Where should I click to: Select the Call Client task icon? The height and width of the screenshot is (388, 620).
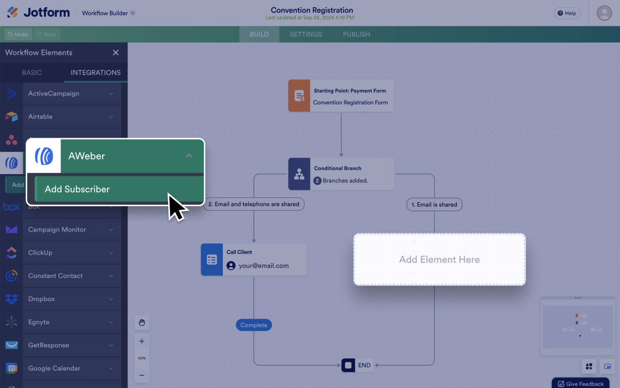pyautogui.click(x=212, y=259)
